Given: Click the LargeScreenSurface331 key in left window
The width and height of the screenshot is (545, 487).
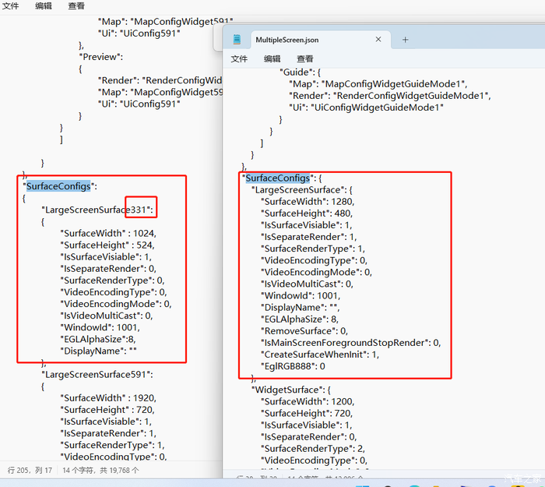Looking at the screenshot, I should [99, 210].
